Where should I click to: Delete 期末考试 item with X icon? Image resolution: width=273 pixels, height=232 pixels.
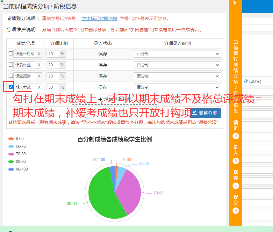[x=39, y=87]
